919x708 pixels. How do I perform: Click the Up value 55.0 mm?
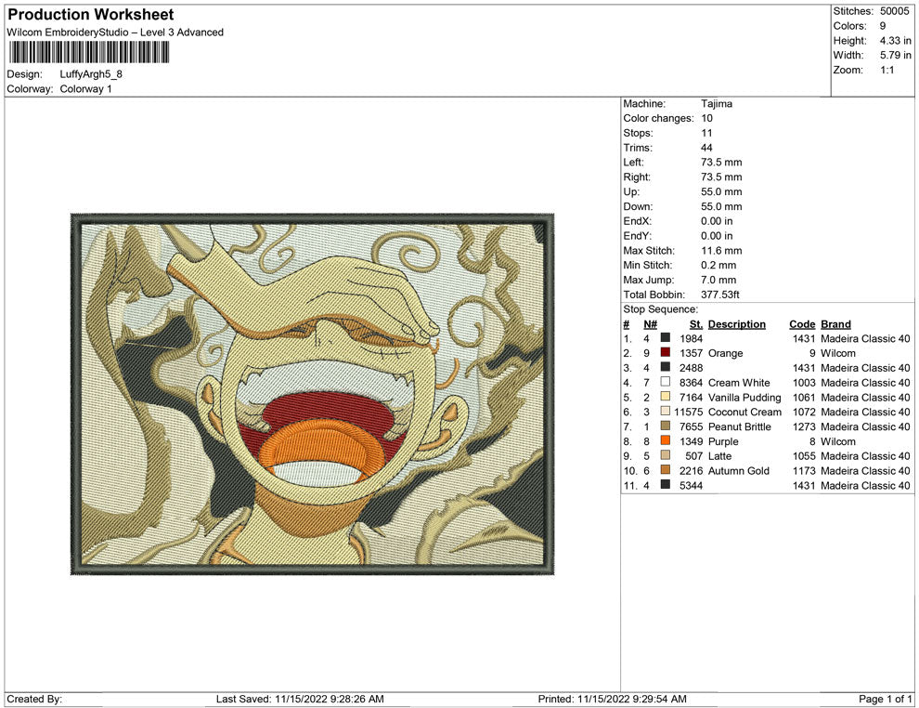[x=721, y=191]
